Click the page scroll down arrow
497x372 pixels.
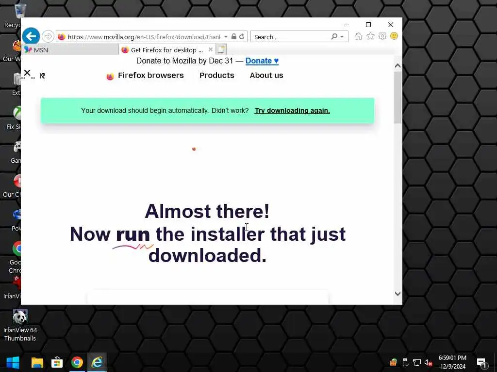point(398,294)
